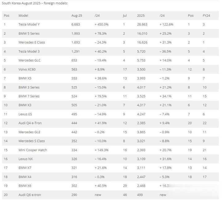Click the BMW 5 Series model name
This screenshot has width=222, height=200.
(x=29, y=33)
